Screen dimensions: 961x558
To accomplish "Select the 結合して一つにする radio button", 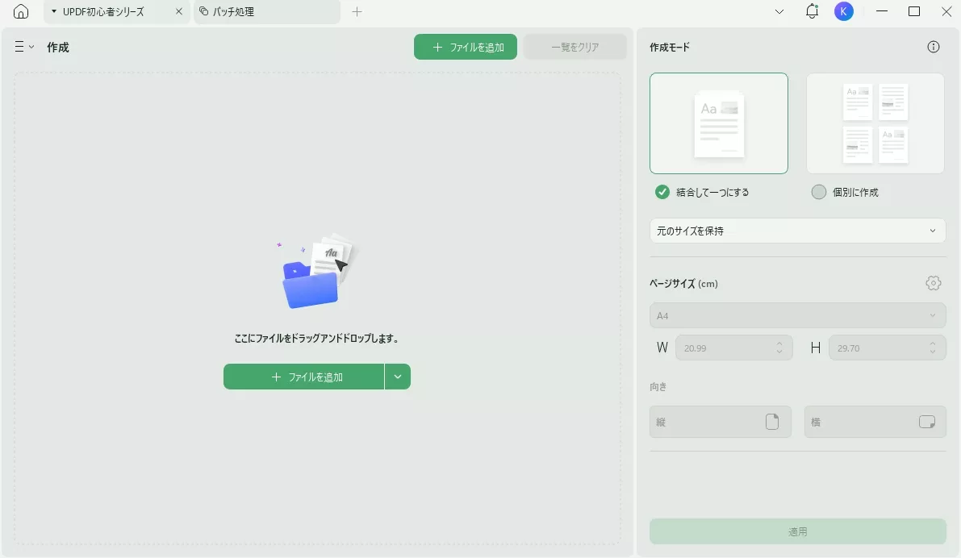I will (x=662, y=193).
